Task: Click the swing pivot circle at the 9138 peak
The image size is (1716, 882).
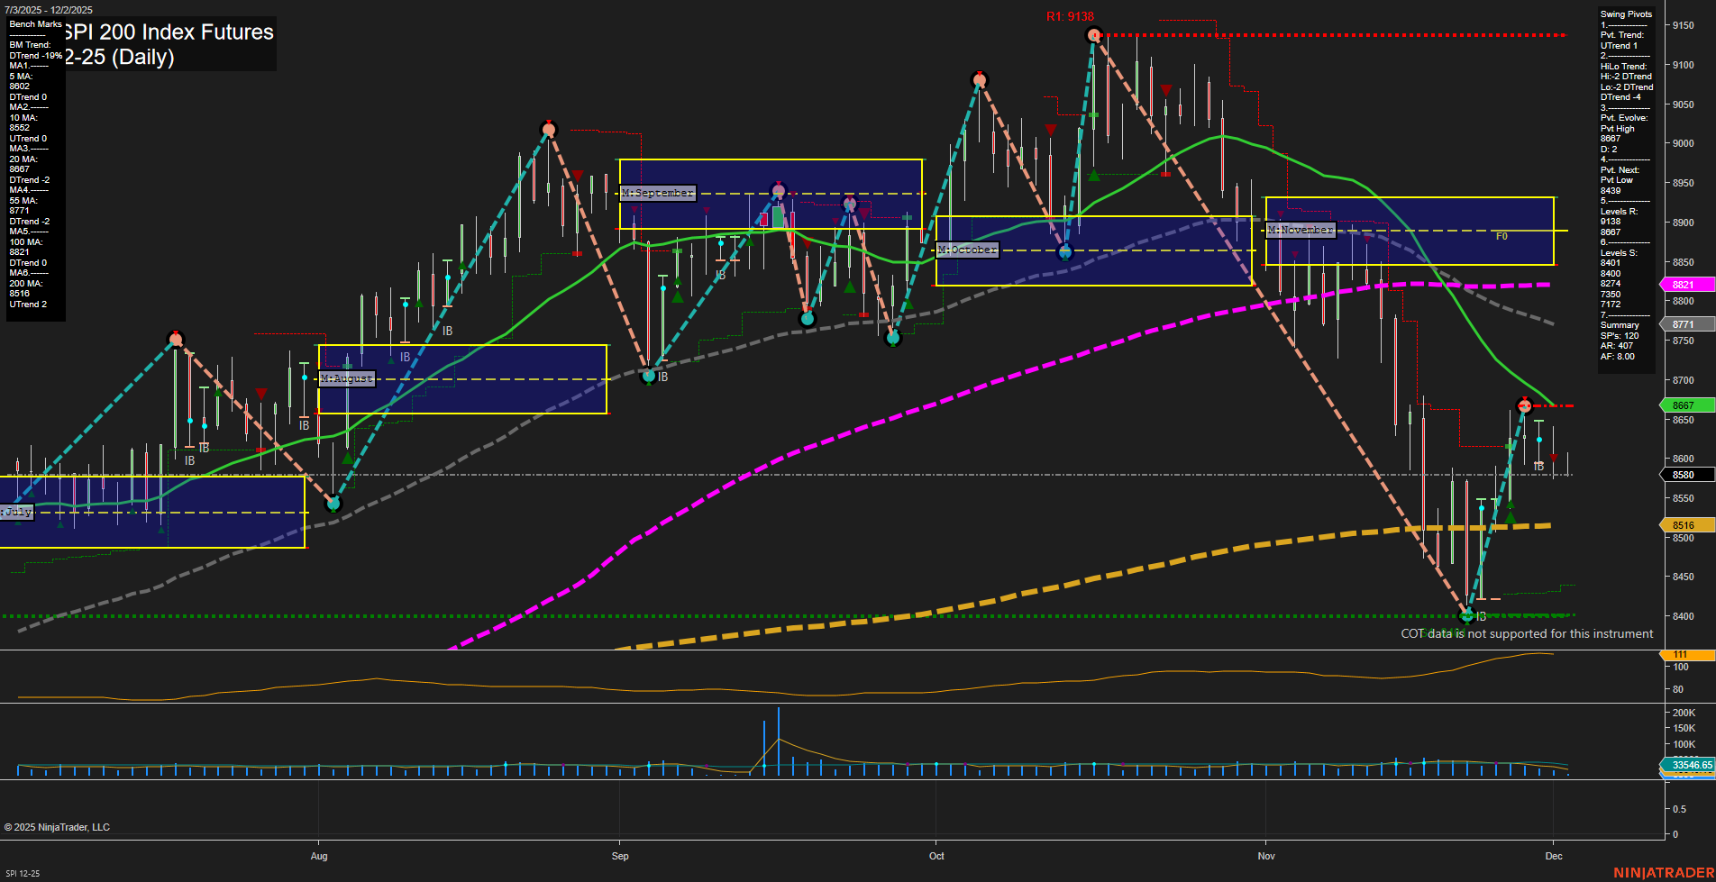Action: click(x=1092, y=34)
